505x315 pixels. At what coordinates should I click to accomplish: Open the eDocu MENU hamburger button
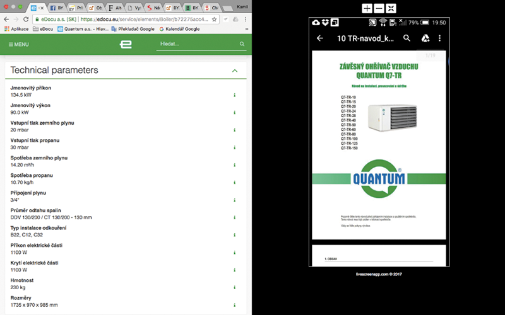click(x=19, y=44)
